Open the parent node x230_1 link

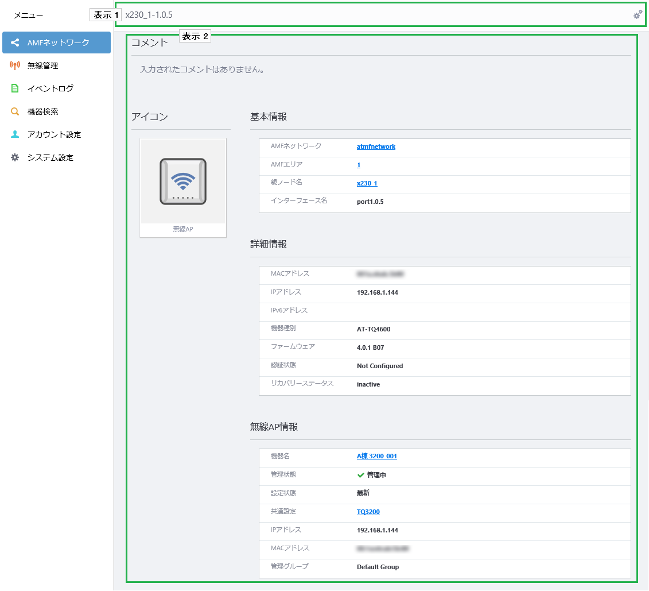point(367,183)
